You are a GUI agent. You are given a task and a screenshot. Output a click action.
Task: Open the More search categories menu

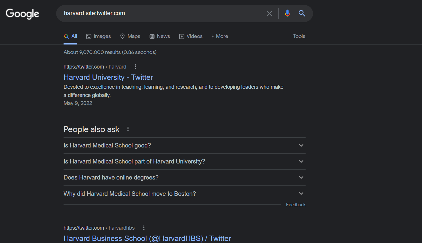[x=220, y=36]
